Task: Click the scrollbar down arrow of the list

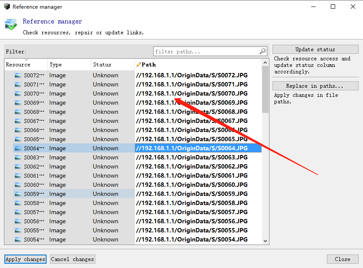Action: coord(265,241)
